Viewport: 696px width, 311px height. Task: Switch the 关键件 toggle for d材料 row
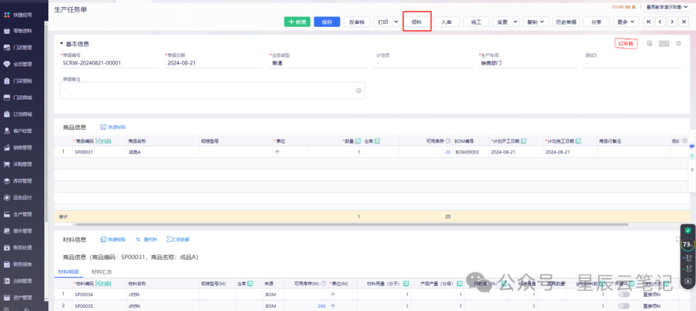coord(624,306)
